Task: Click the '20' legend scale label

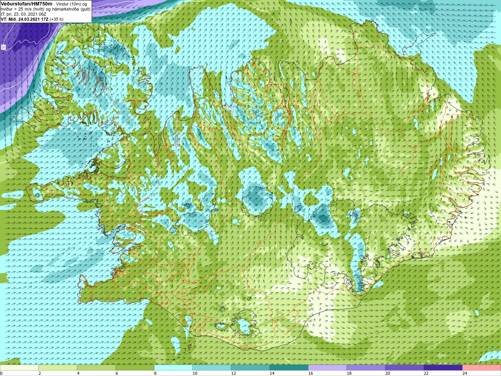Action: pyautogui.click(x=387, y=373)
